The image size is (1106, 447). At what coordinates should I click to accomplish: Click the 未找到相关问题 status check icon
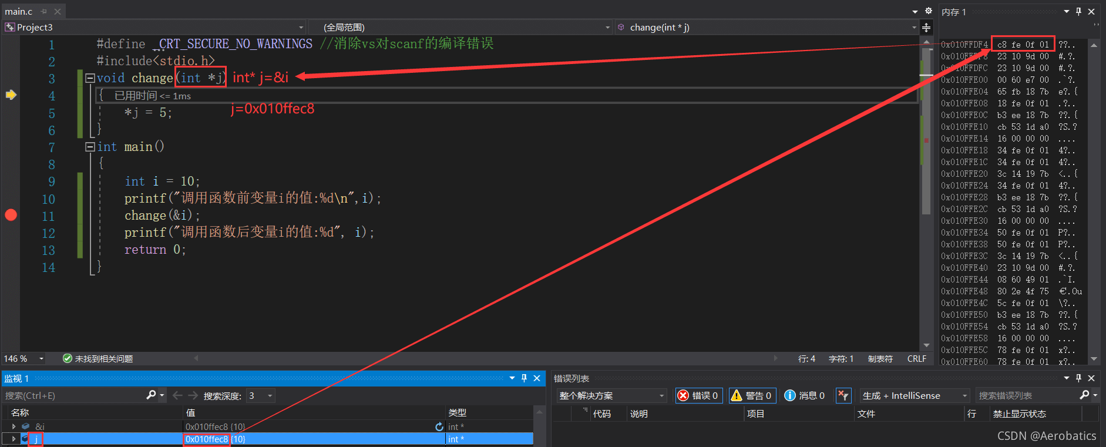(68, 358)
